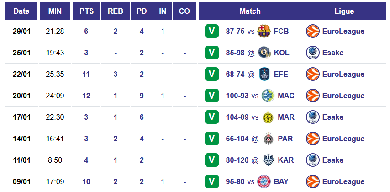
Task: Click the Bayern Munich team logo
Action: 264,181
